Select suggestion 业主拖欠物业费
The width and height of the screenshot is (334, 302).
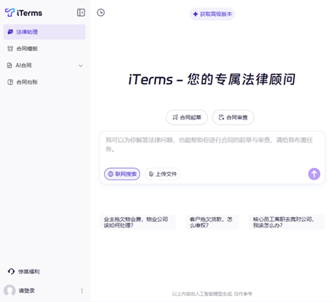tap(138, 222)
